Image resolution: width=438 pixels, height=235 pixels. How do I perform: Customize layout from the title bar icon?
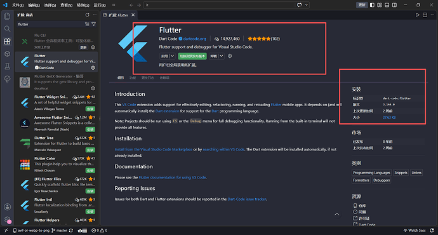pos(380,5)
